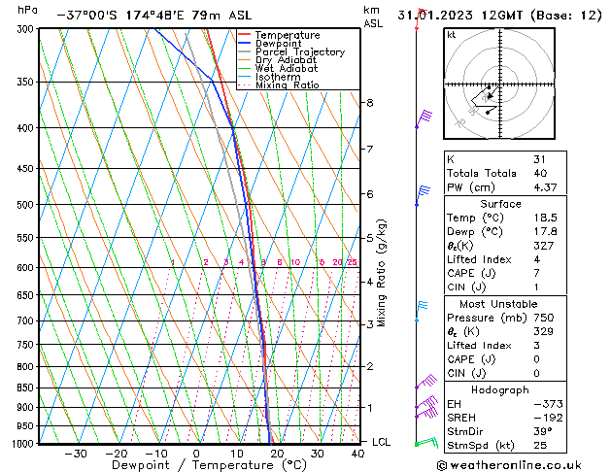
Task: Click the Surface CAPE value '7'
Action: pos(536,273)
